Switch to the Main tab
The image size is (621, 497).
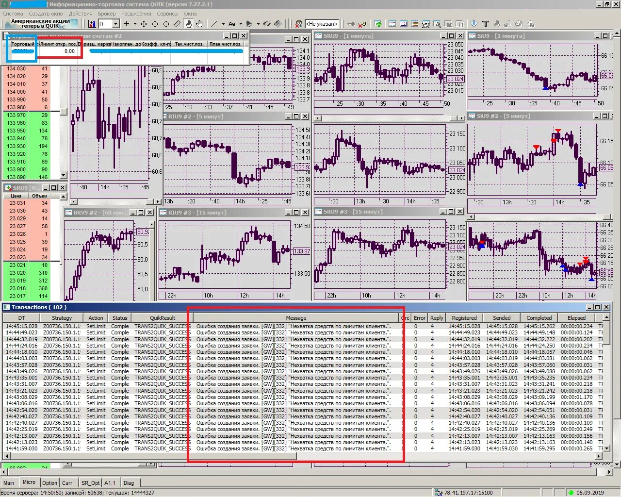click(x=9, y=483)
